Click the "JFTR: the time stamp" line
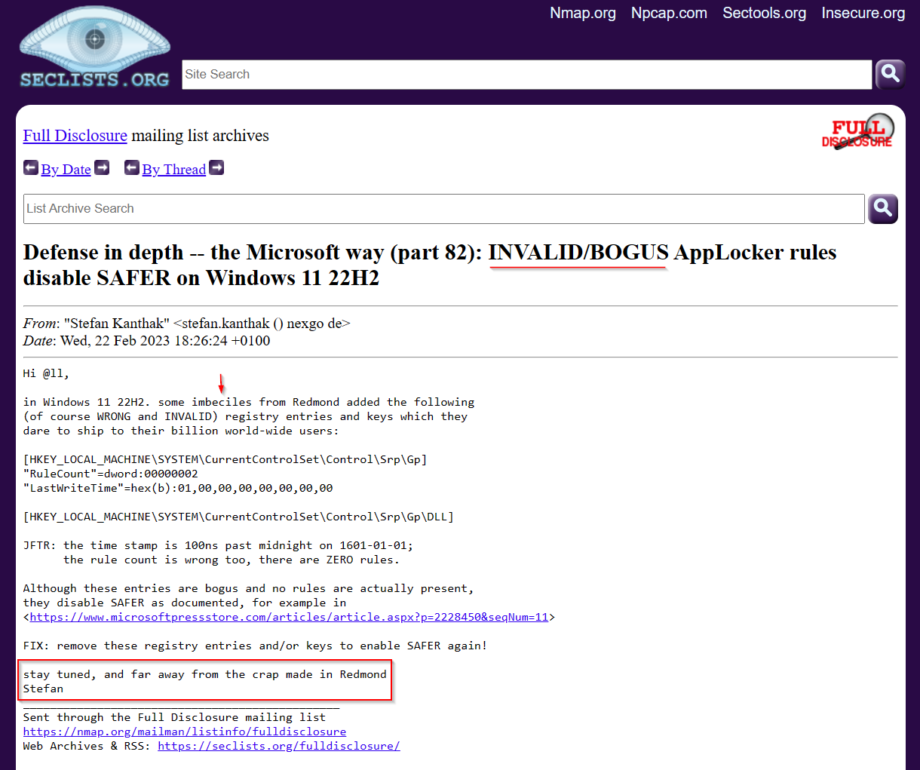The height and width of the screenshot is (770, 920). click(218, 545)
